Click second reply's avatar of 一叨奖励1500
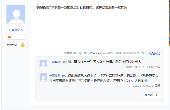170x110 pixels. [x=43, y=77]
